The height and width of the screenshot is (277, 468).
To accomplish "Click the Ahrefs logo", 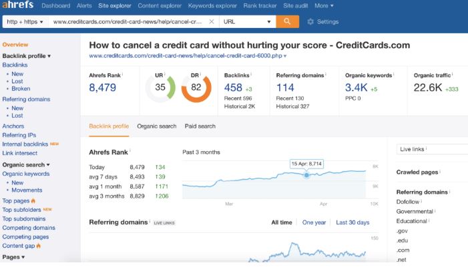I will [18, 5].
